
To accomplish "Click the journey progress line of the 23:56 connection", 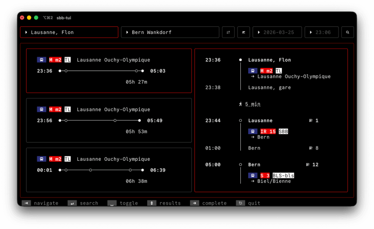I will click(100, 120).
